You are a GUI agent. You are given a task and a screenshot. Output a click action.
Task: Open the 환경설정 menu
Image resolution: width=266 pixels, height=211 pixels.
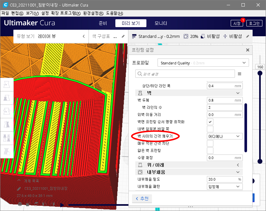(x=93, y=13)
